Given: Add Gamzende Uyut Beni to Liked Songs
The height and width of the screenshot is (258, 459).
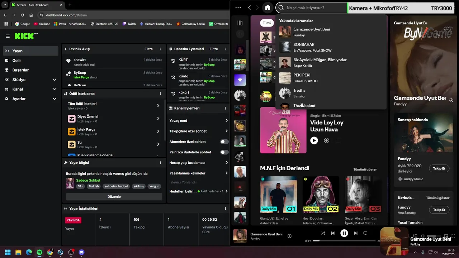Looking at the screenshot, I should (289, 236).
